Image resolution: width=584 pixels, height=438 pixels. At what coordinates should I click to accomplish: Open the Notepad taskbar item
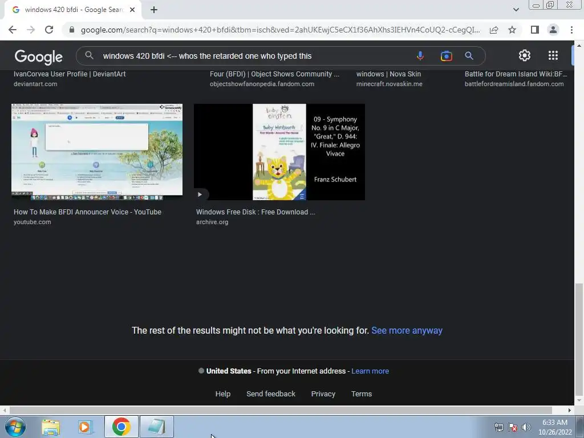157,427
